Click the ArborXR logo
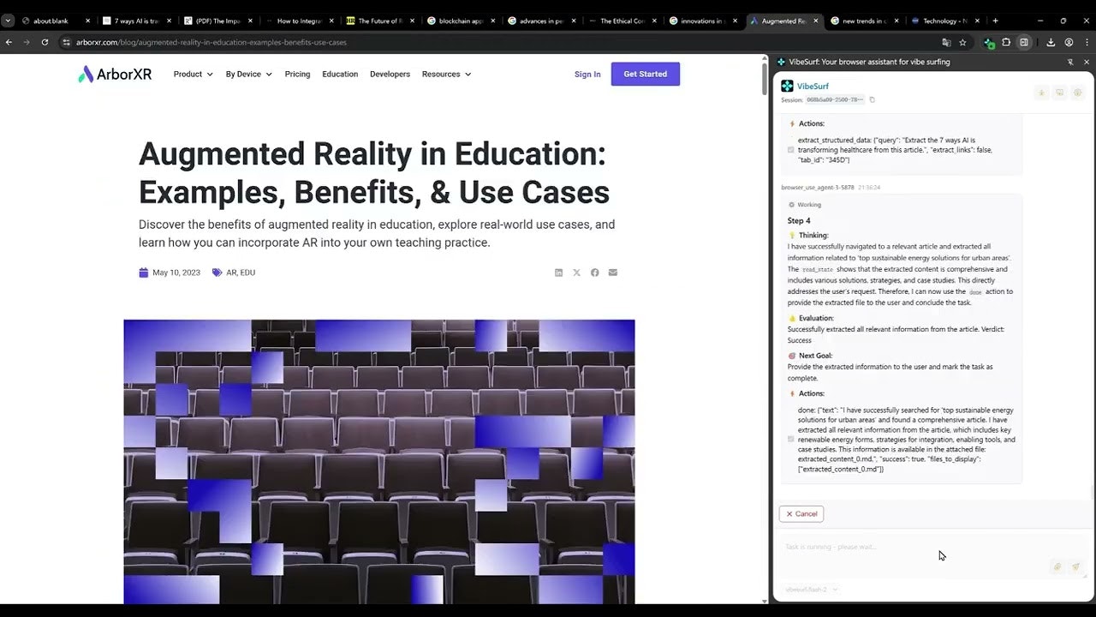This screenshot has height=617, width=1096. point(115,75)
